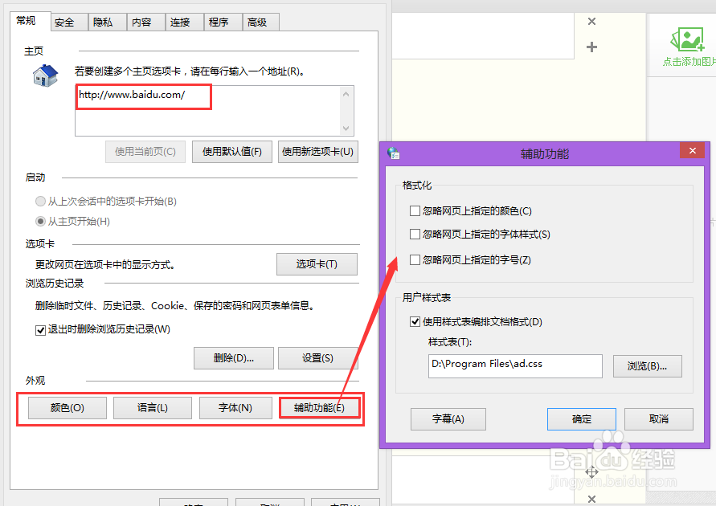This screenshot has width=716, height=506.
Task: Open caption settings via 字幕(A) button
Action: point(448,418)
